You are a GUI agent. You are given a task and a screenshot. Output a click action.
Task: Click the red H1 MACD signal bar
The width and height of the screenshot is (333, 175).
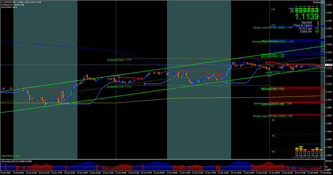click(313, 9)
